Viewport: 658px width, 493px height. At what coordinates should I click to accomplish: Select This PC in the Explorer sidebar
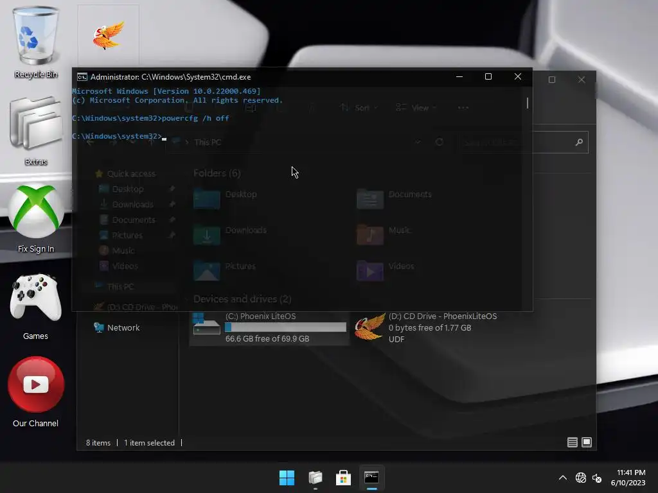click(x=120, y=287)
